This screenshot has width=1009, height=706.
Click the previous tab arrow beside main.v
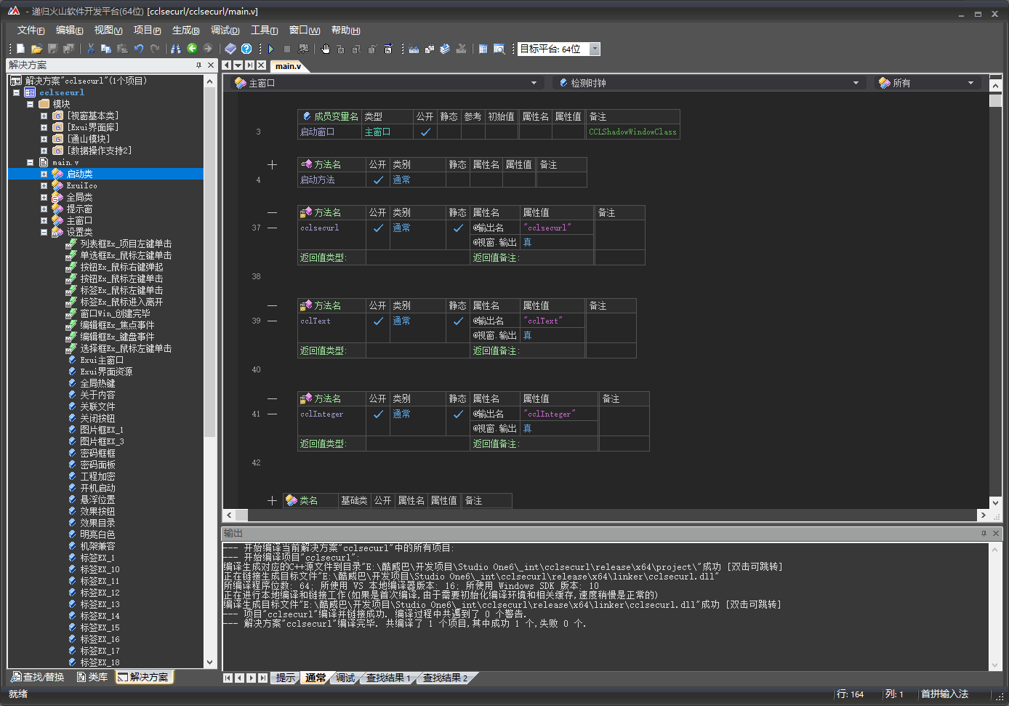click(227, 65)
